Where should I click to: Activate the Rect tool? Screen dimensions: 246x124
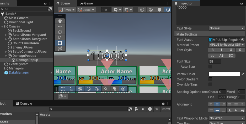pos(60,43)
